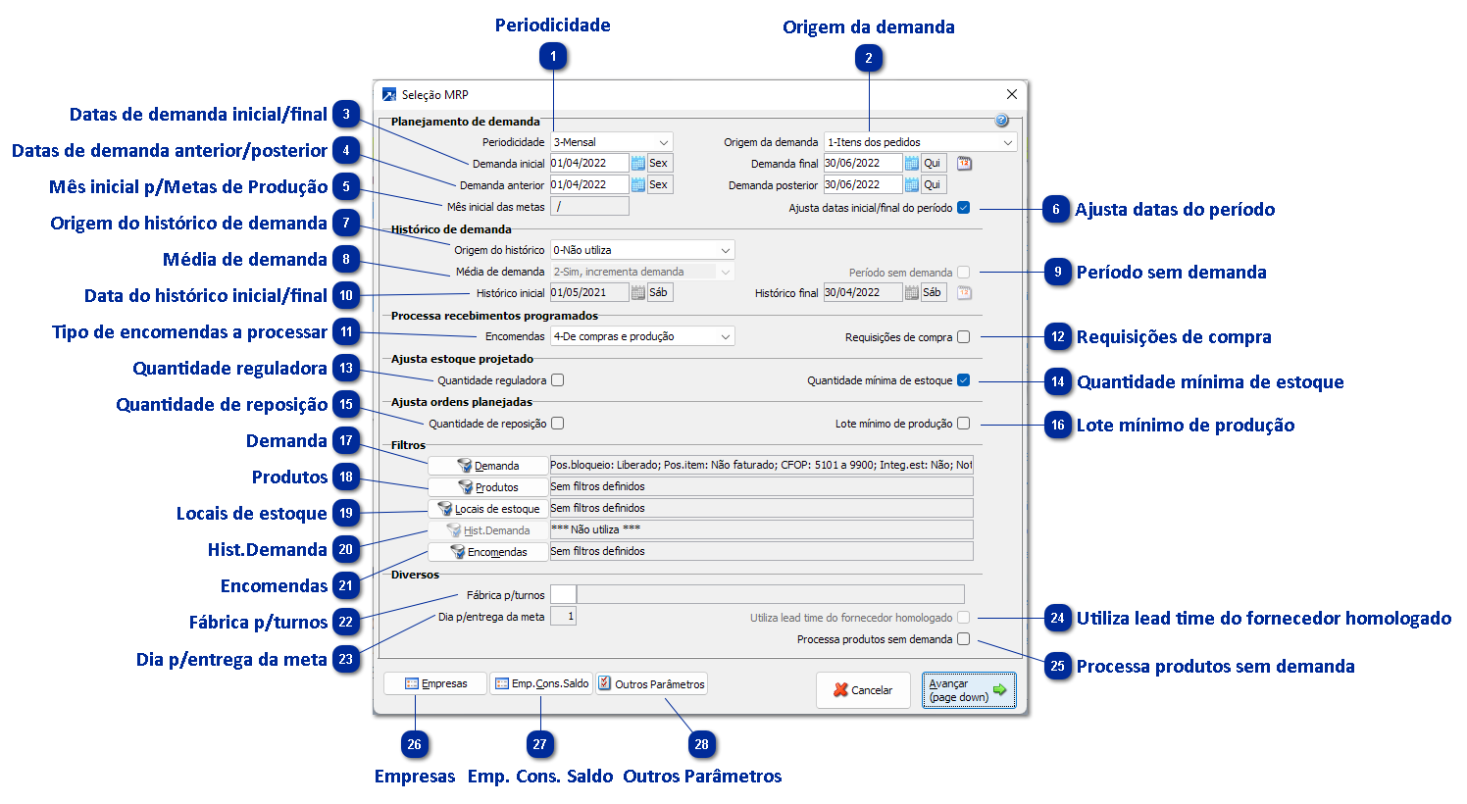Open the Locais de estoque filter
Viewport: 1467px width, 804px height.
click(487, 509)
